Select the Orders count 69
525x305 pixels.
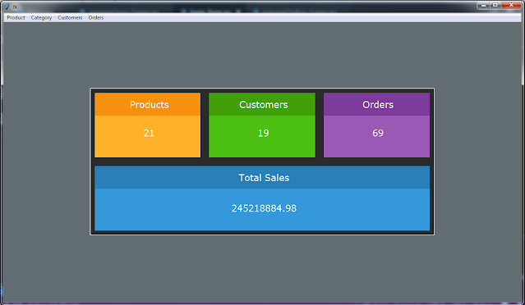click(x=378, y=133)
